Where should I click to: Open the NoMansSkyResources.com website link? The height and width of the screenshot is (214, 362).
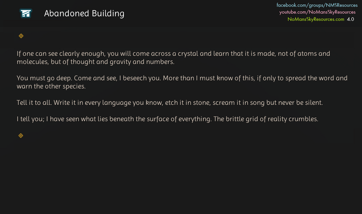pos(316,19)
